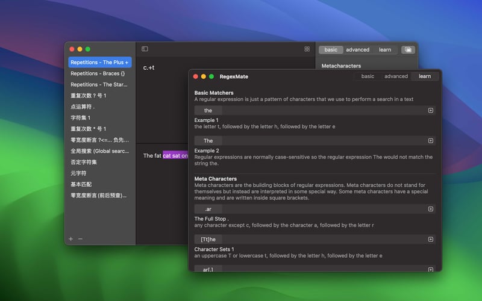Close the back window with red button

tap(72, 49)
